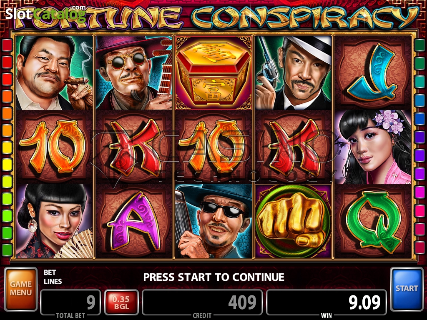The width and height of the screenshot is (427, 320).
Task: Click the red 0.35 BGL denomination button
Action: click(121, 302)
